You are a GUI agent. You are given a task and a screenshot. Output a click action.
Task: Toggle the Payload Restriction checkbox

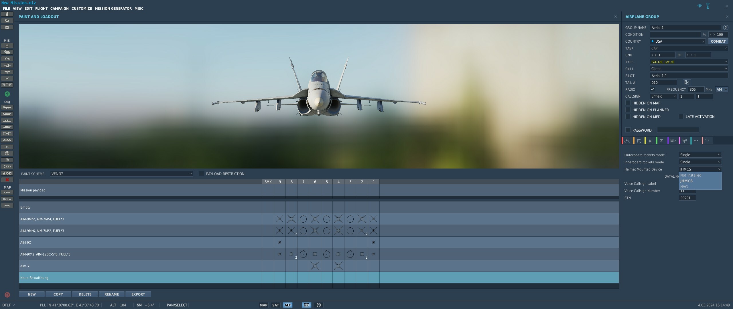point(202,173)
